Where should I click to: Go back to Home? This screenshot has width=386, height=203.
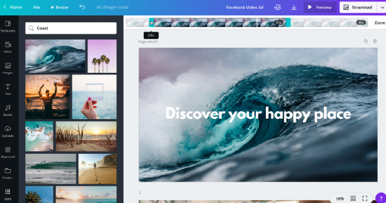coord(13,7)
